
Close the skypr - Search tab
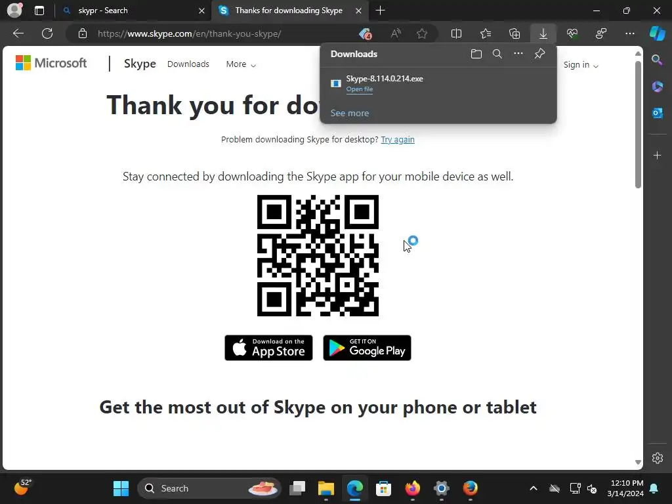(x=201, y=10)
